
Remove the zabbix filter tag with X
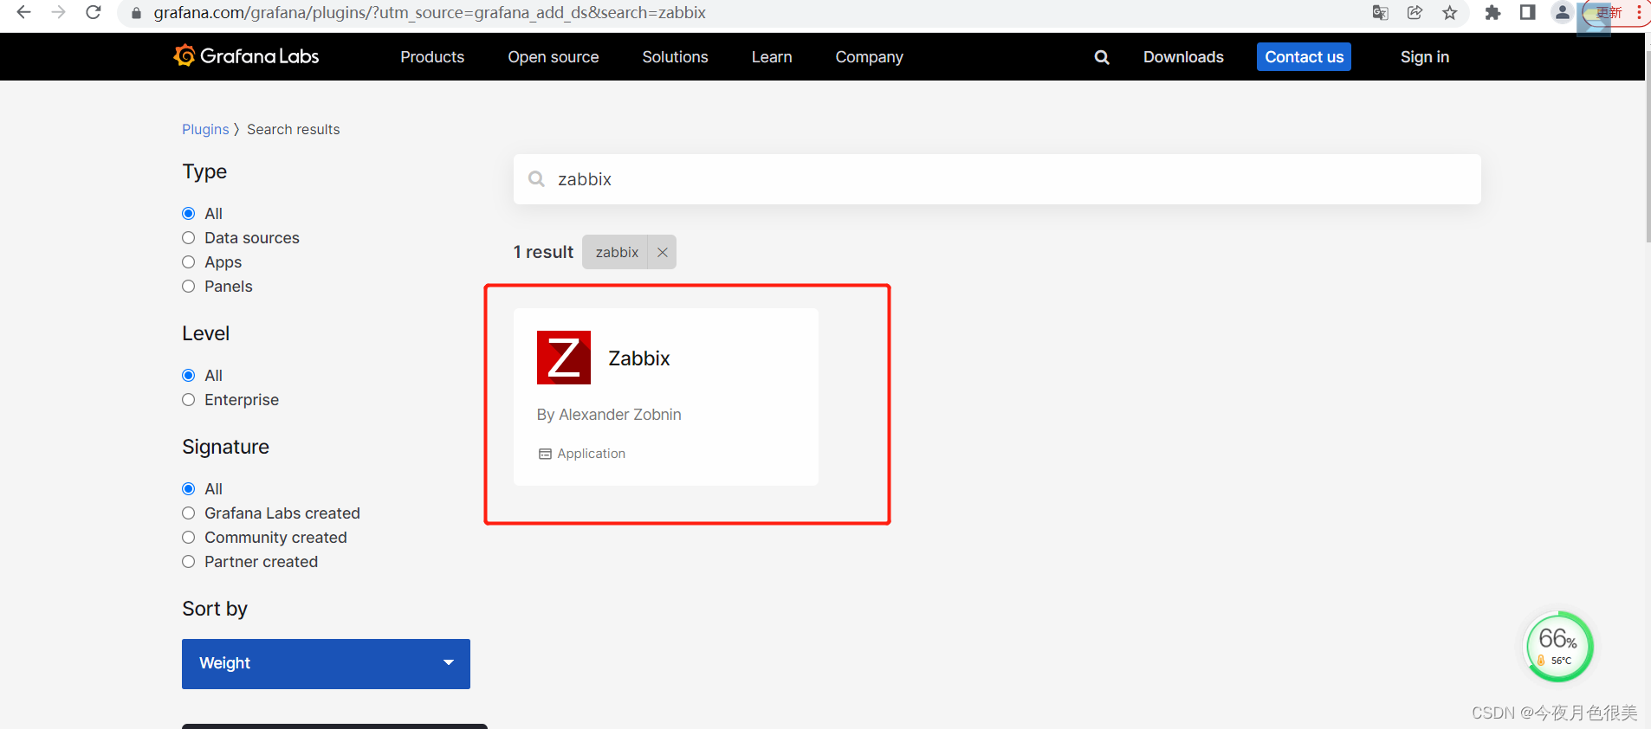(663, 252)
